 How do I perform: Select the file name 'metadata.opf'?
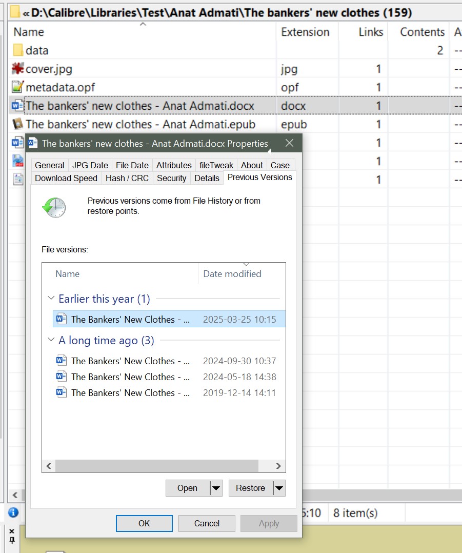tap(61, 87)
